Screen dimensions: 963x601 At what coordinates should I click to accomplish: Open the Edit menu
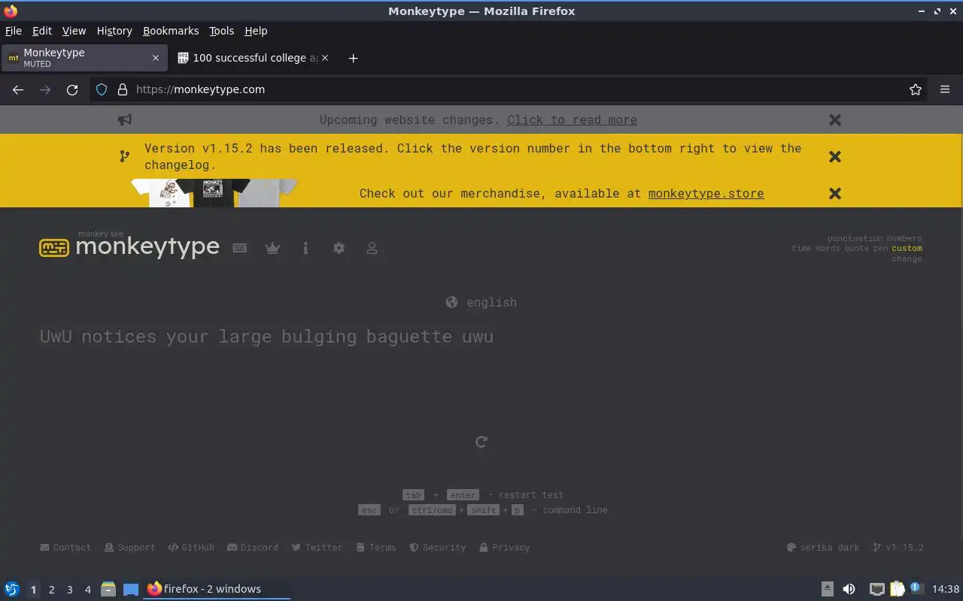click(42, 31)
